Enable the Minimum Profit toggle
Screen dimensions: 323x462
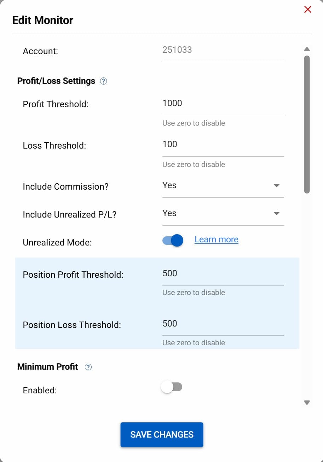point(172,387)
